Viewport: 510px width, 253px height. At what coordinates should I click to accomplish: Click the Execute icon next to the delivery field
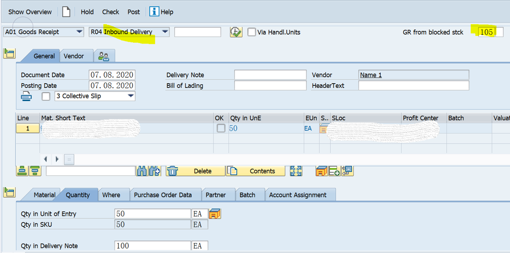[x=236, y=32]
